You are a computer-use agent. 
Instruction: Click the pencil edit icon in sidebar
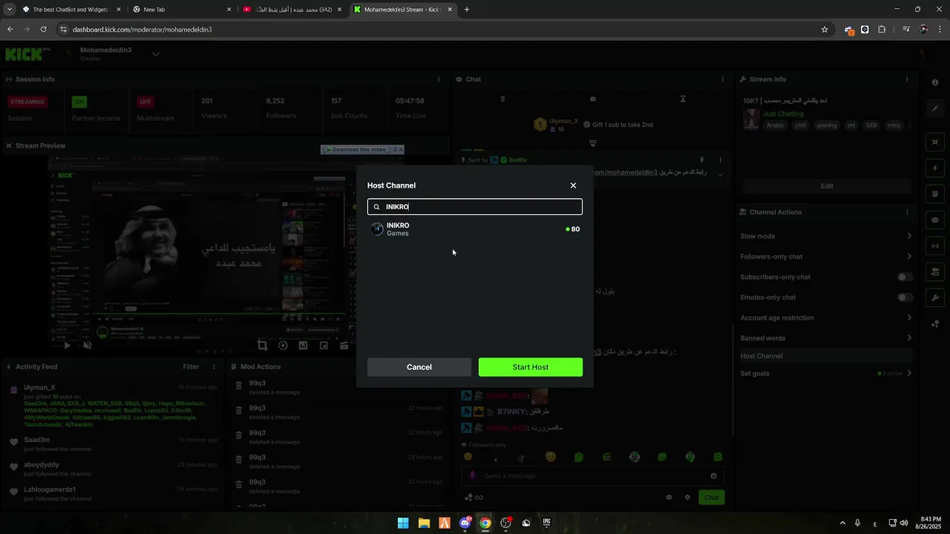pos(935,108)
